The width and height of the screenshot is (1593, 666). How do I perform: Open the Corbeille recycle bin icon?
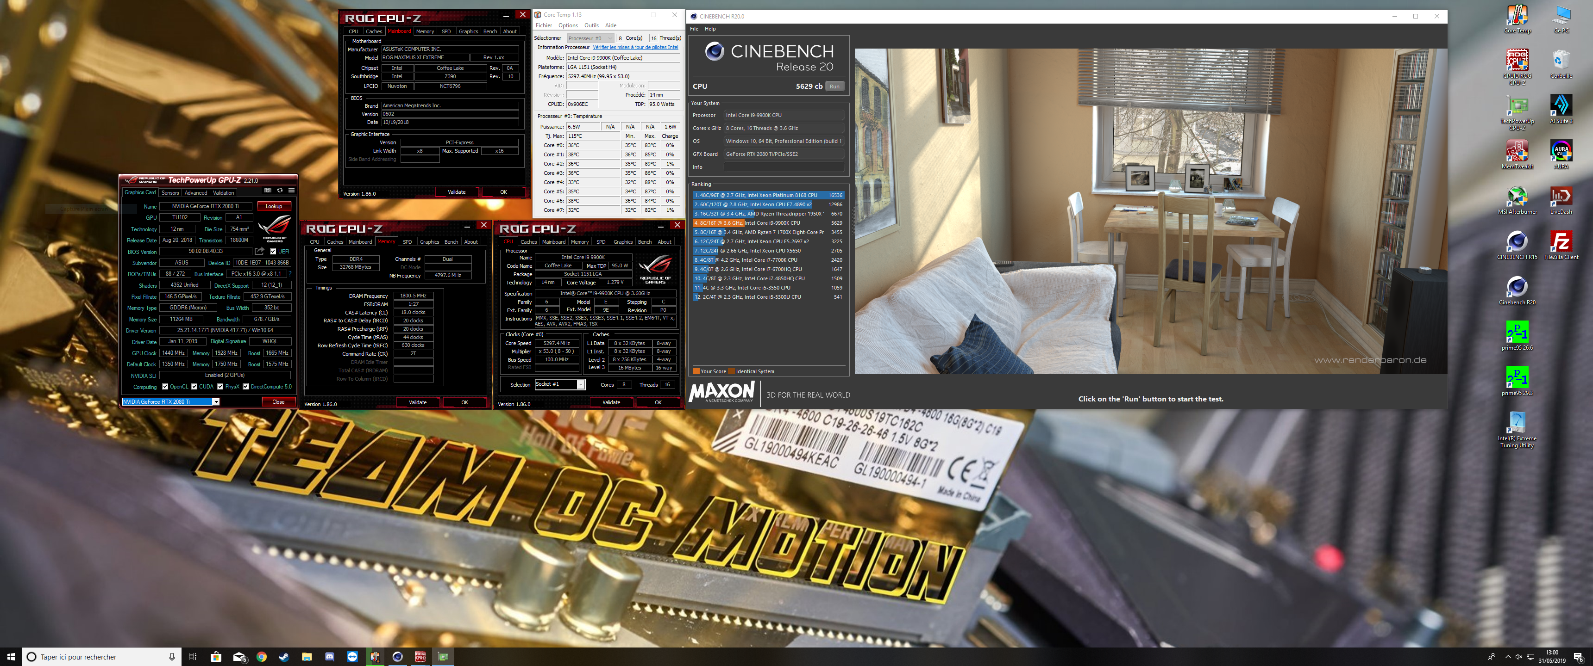(1561, 64)
